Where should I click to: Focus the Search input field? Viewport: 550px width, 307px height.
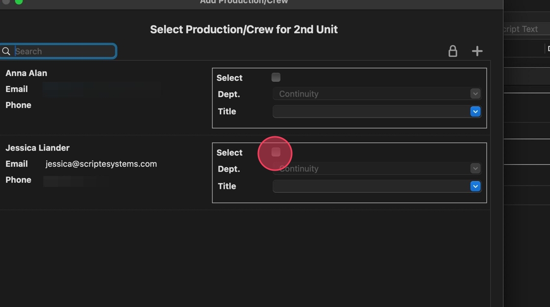coord(64,51)
